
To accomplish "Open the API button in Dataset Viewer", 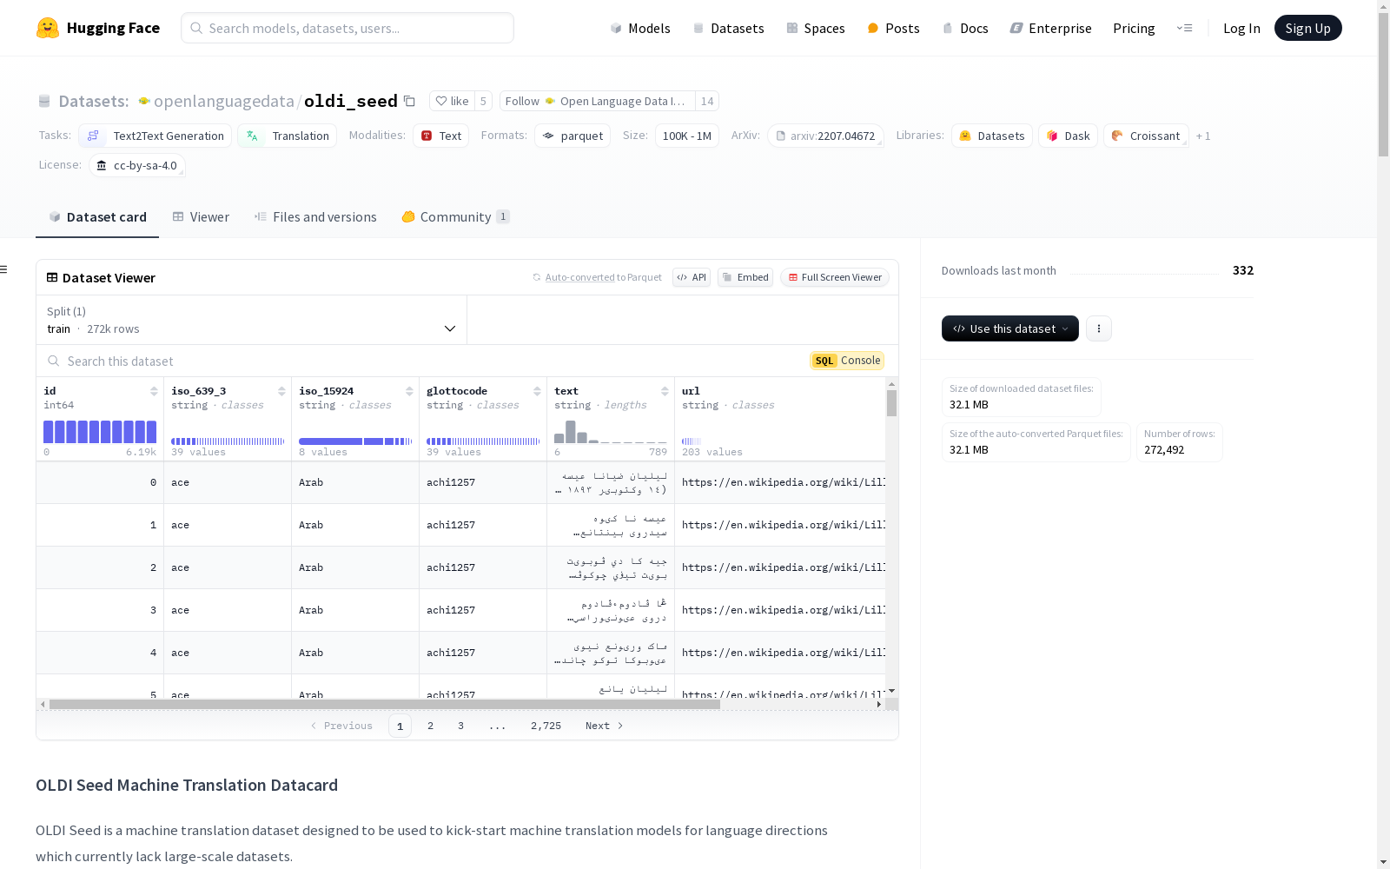I will 692,277.
